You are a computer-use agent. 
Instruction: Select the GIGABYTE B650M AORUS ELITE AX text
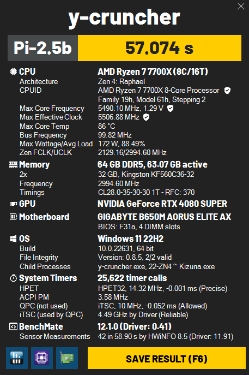[164, 217]
